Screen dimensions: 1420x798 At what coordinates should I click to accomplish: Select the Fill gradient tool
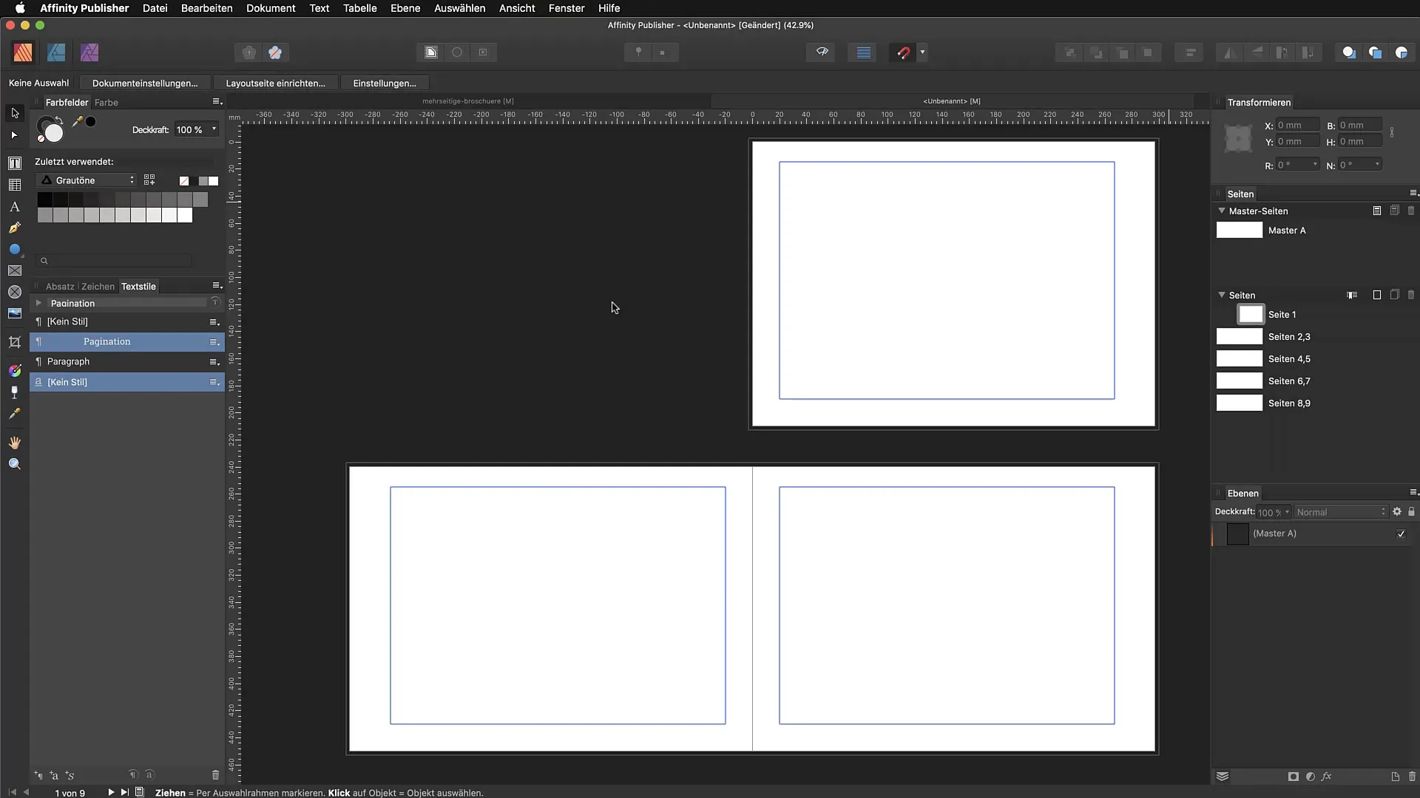coord(15,370)
